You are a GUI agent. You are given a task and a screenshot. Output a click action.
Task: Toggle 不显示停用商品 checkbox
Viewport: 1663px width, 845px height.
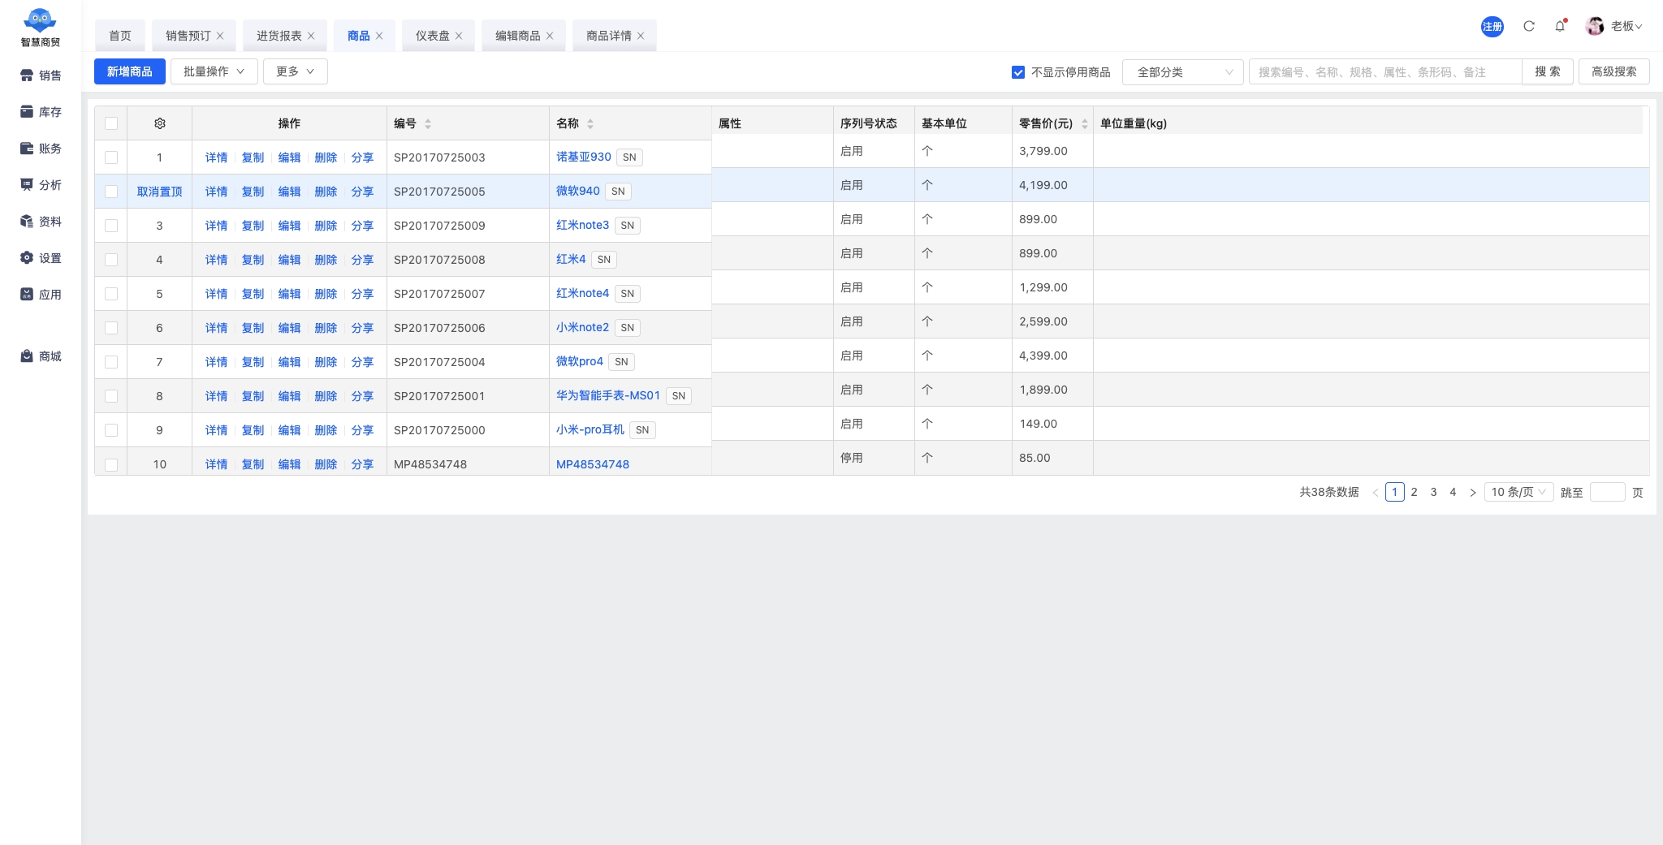pyautogui.click(x=1018, y=72)
